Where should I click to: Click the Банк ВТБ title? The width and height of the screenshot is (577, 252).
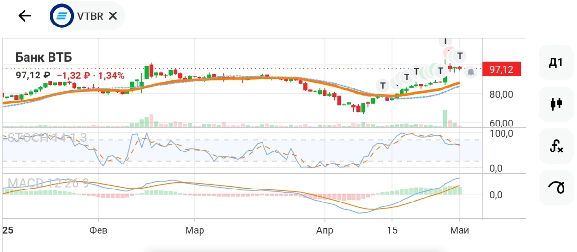pos(44,58)
